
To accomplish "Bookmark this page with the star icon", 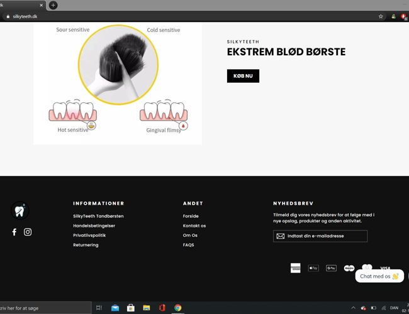I will [x=381, y=16].
